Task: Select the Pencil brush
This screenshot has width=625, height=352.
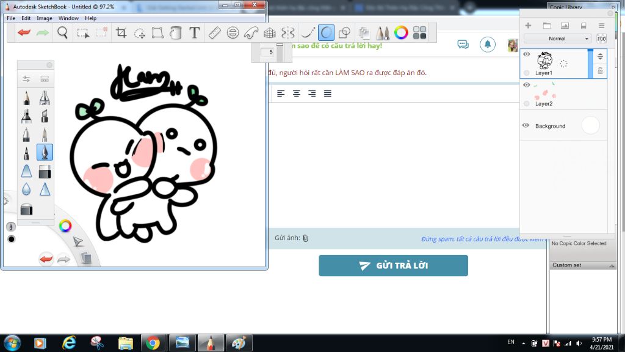Action: 26,98
